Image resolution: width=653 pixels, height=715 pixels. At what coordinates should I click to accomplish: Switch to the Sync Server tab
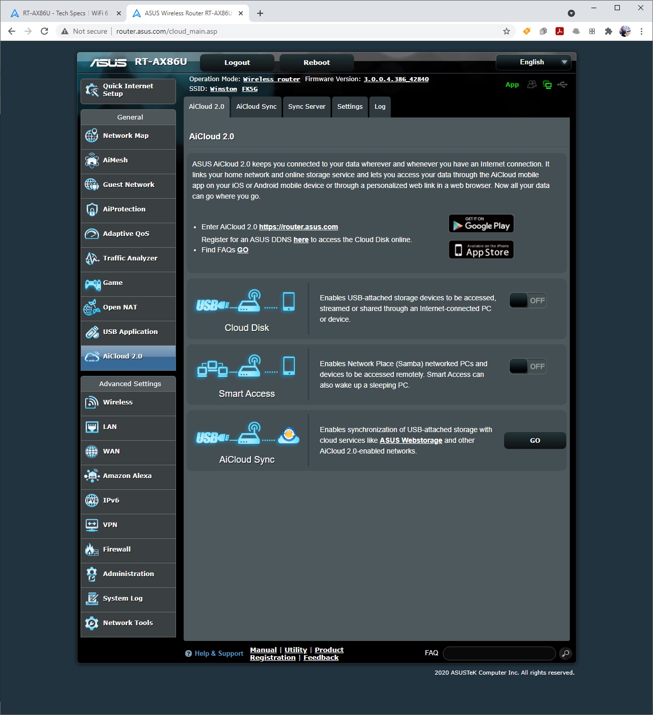pyautogui.click(x=307, y=107)
